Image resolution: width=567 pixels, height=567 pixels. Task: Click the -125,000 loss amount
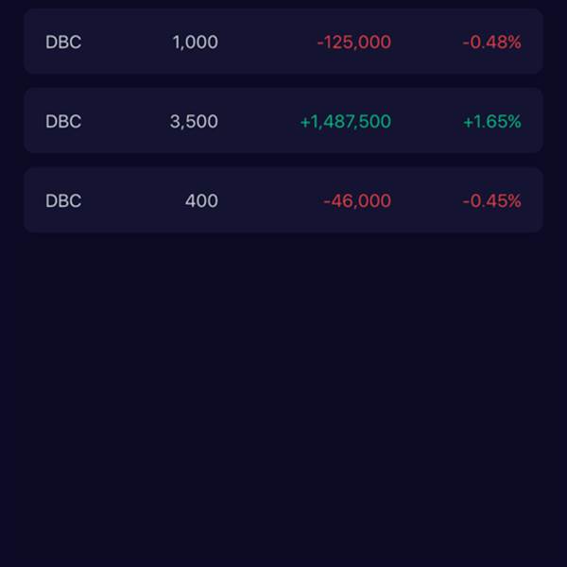(x=354, y=42)
